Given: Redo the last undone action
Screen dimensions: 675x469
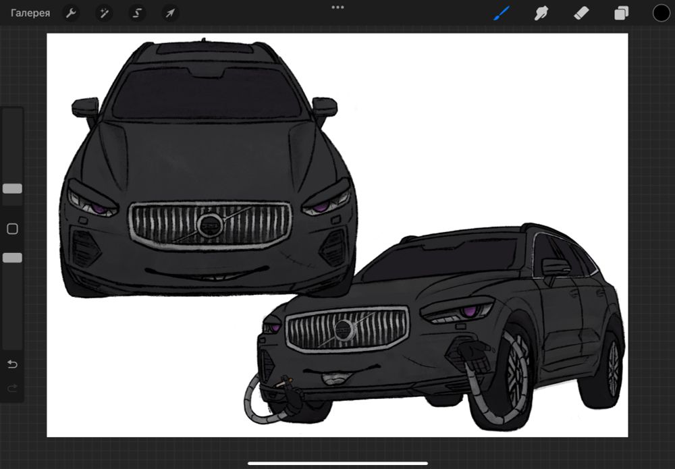Looking at the screenshot, I should pyautogui.click(x=12, y=389).
